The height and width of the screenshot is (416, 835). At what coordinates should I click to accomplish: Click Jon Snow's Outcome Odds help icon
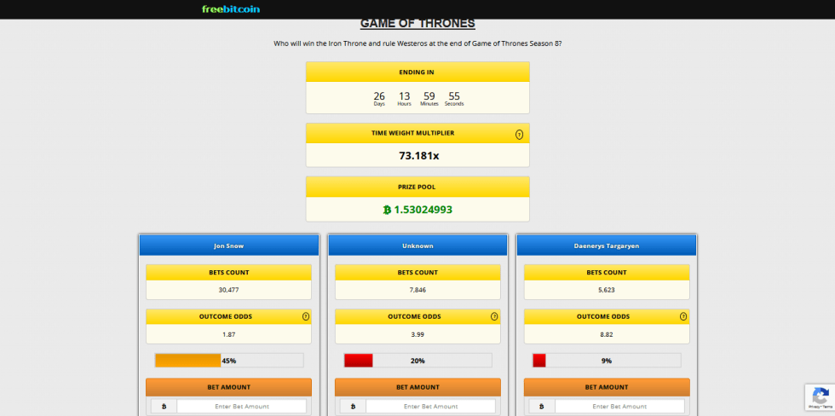pos(305,316)
